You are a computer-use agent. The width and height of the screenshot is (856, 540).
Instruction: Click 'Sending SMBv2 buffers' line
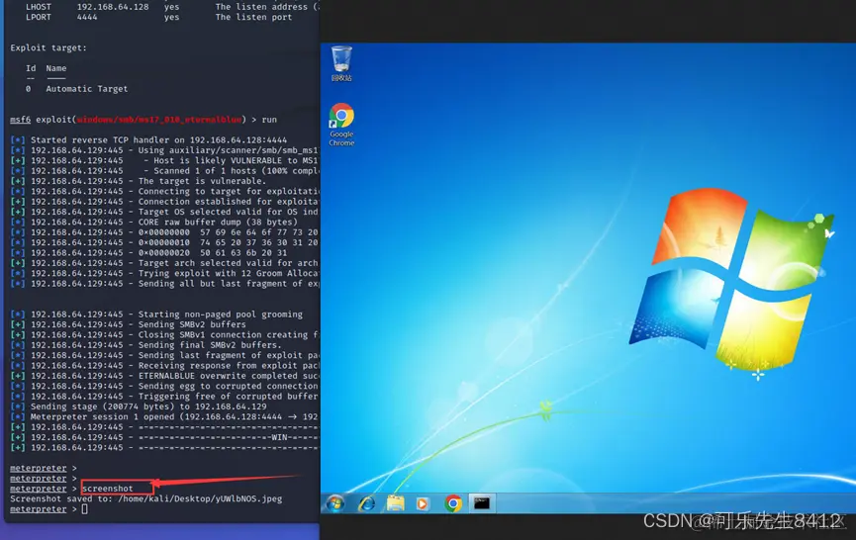(x=128, y=324)
